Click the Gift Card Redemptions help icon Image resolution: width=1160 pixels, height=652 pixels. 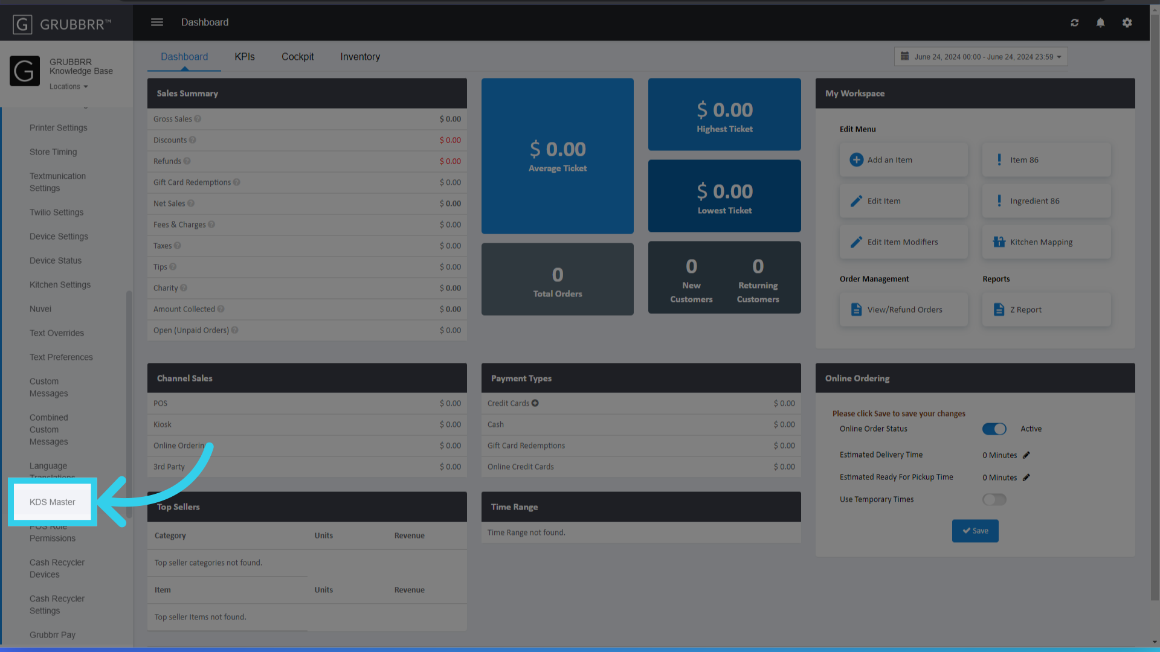[236, 182]
